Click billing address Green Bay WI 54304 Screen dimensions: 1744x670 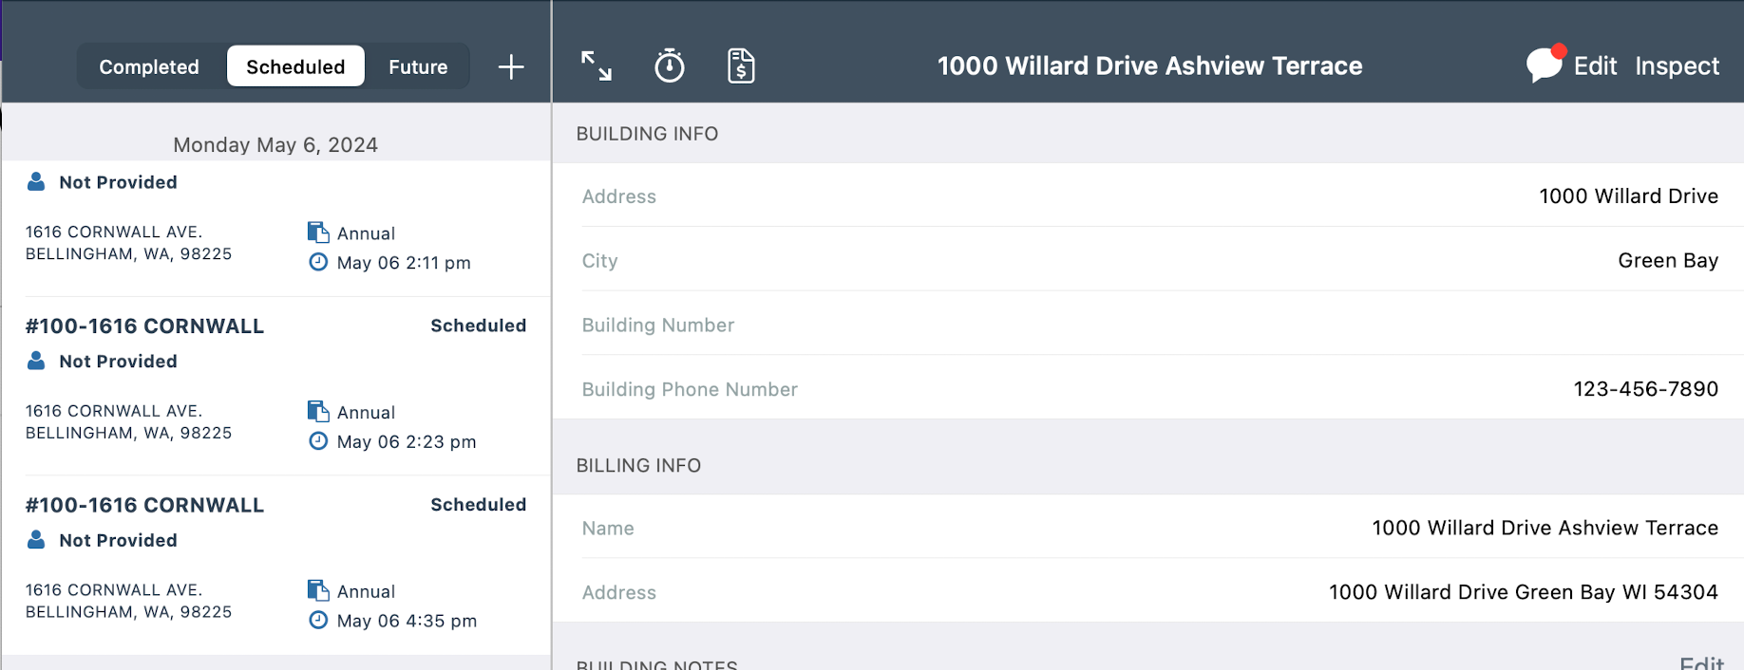pyautogui.click(x=1523, y=592)
